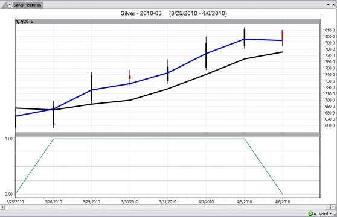Image resolution: width=337 pixels, height=217 pixels.
Task: Click the green Activated checkmark icon
Action: pos(310,213)
